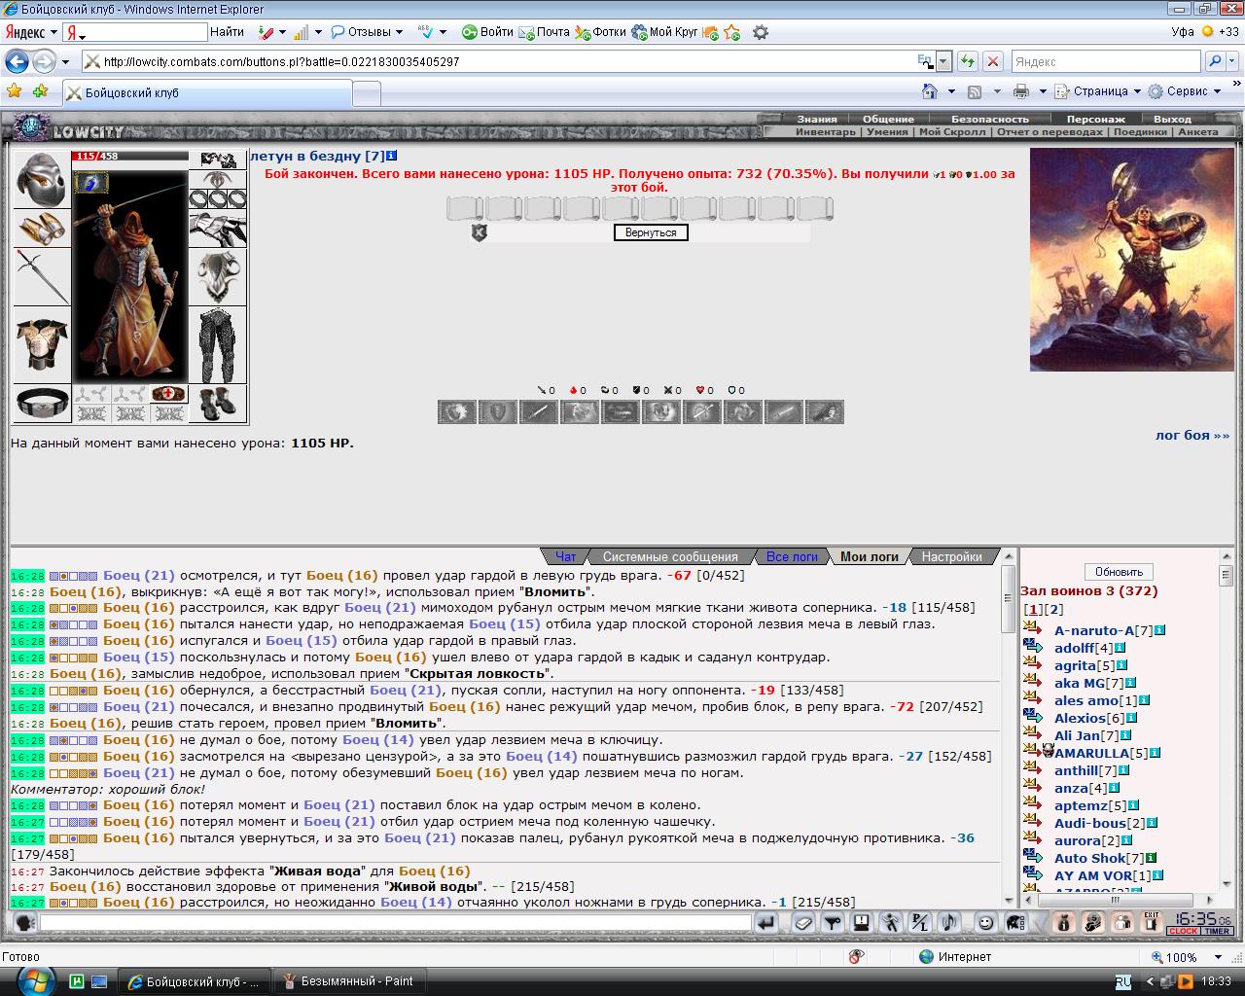The image size is (1245, 996).
Task: Click player name Alexios in list
Action: (x=1079, y=718)
